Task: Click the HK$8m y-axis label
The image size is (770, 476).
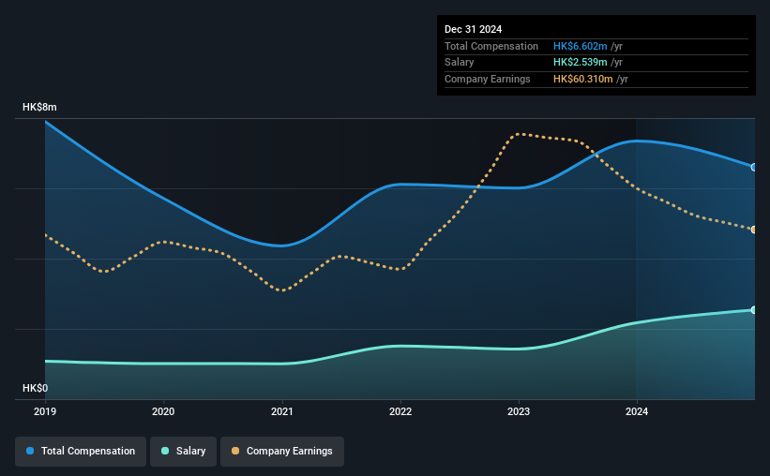Action: pyautogui.click(x=39, y=107)
